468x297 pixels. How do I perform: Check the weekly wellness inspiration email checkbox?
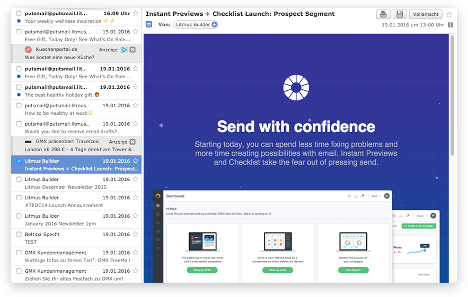click(x=19, y=13)
